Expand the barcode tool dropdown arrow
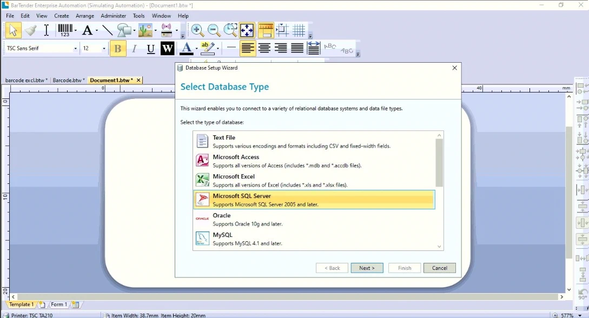This screenshot has height=318, width=589. coord(76,31)
